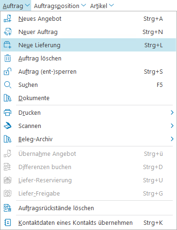Click the Neues Angebot icon
The image size is (177, 230).
click(8, 18)
